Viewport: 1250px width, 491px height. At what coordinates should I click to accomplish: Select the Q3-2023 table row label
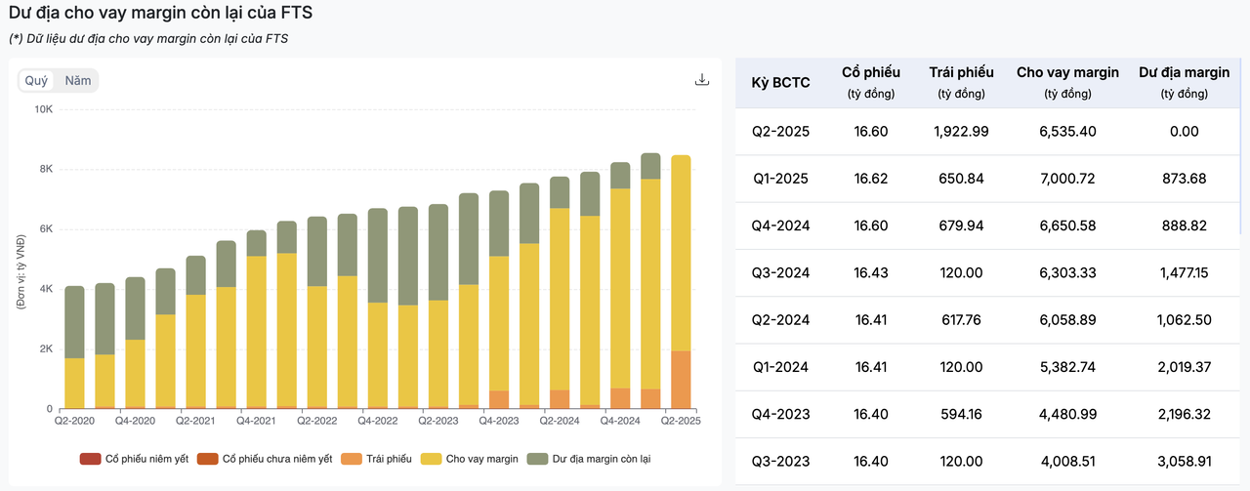pos(780,463)
